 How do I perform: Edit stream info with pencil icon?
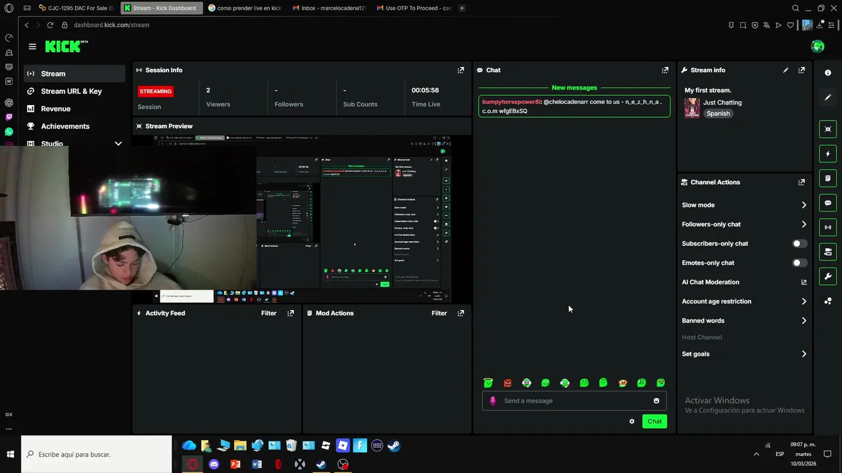pos(785,70)
